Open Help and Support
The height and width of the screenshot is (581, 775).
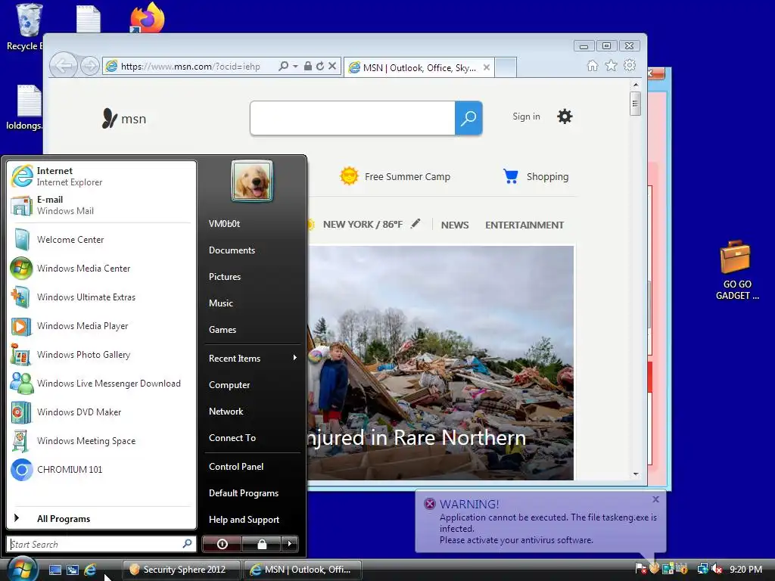coord(252,520)
